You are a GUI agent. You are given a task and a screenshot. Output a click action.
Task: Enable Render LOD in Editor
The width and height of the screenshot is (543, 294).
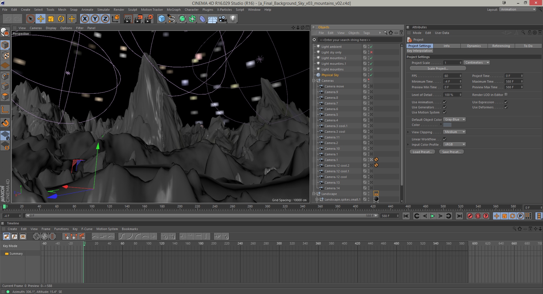click(506, 95)
